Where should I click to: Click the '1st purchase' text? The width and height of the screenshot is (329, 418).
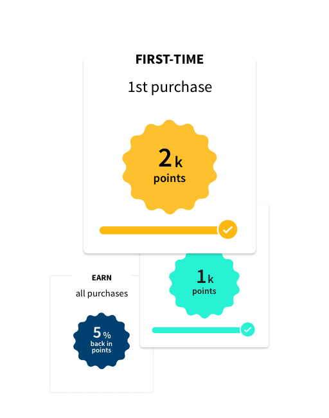coord(170,87)
